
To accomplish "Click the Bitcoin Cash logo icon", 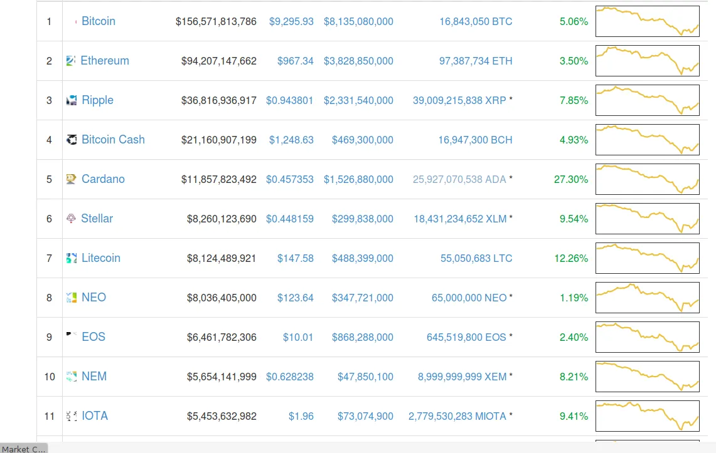I will [72, 140].
